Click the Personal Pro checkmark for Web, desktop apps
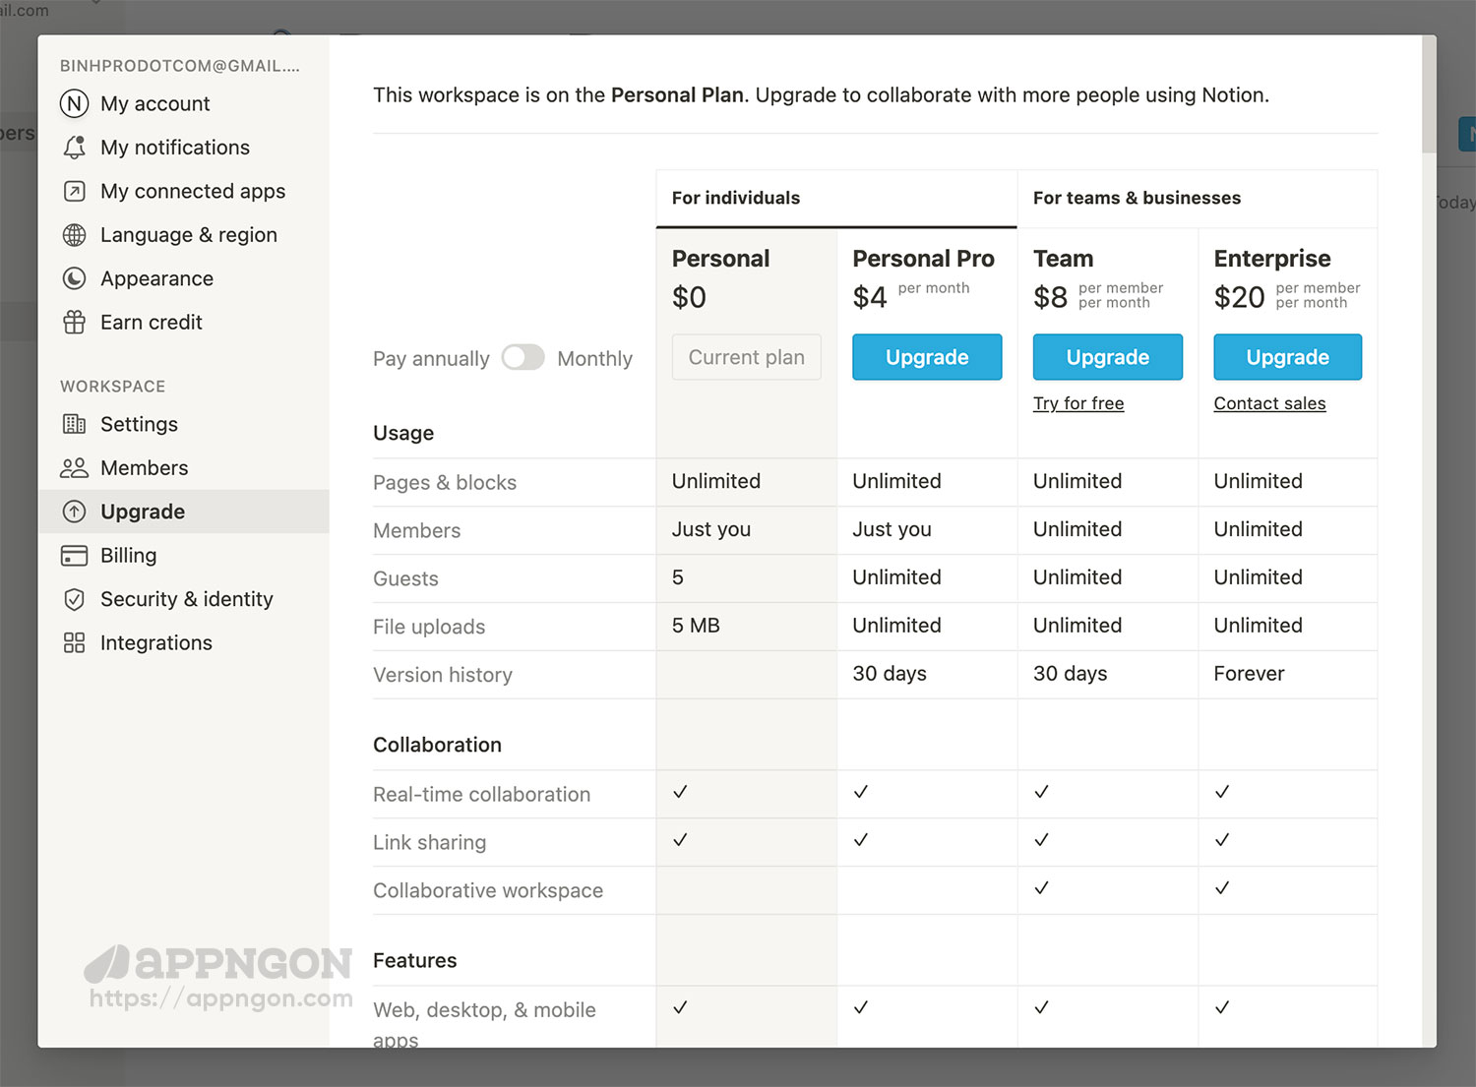 (x=861, y=1007)
